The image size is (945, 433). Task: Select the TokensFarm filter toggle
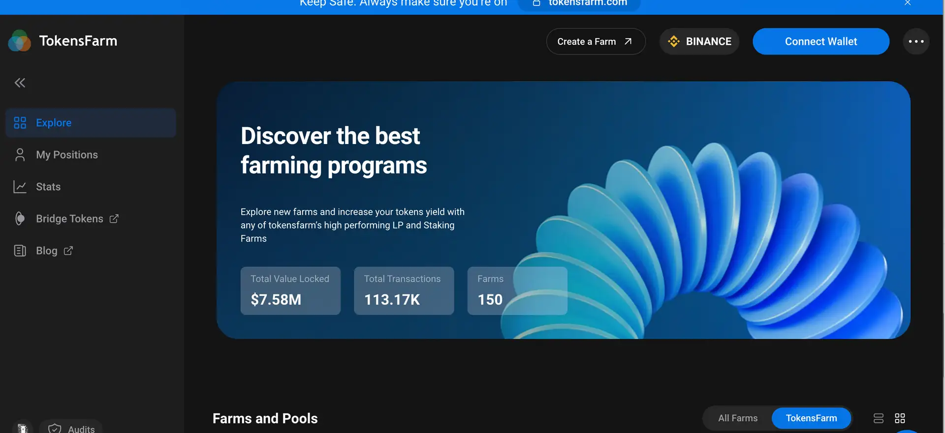click(811, 418)
